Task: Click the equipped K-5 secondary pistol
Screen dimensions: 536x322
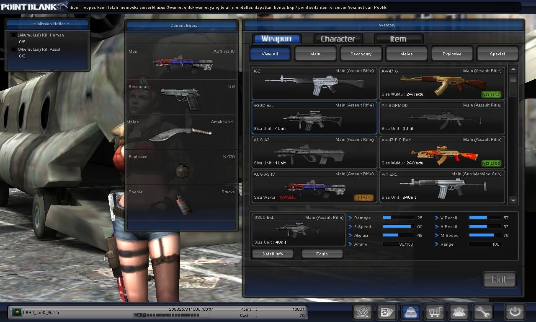Action: click(x=181, y=97)
